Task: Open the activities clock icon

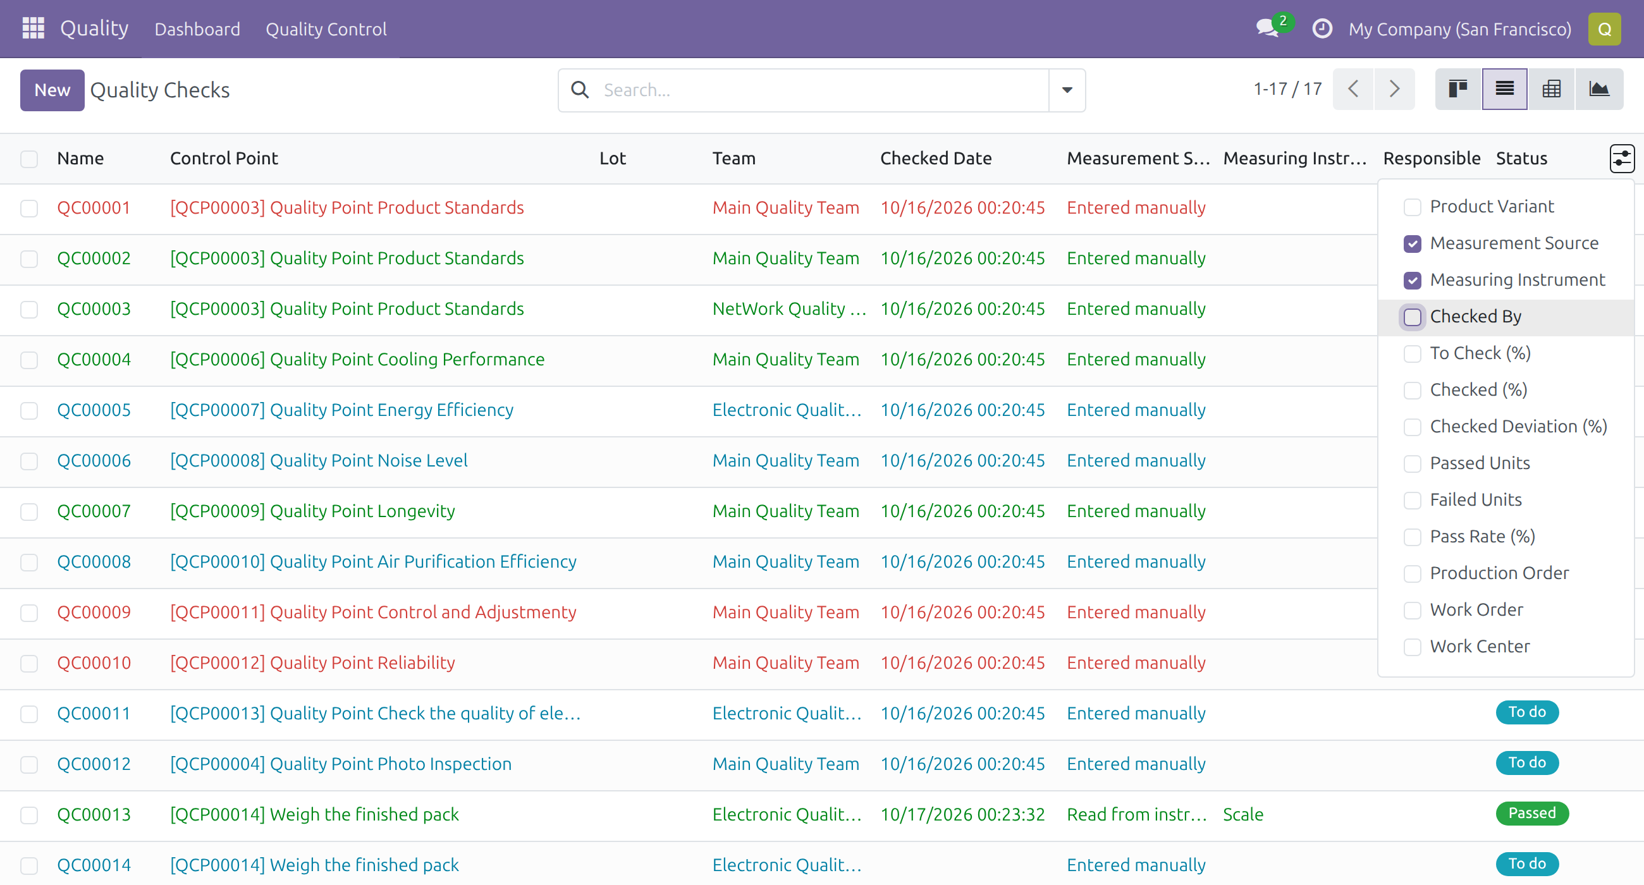Action: tap(1322, 28)
